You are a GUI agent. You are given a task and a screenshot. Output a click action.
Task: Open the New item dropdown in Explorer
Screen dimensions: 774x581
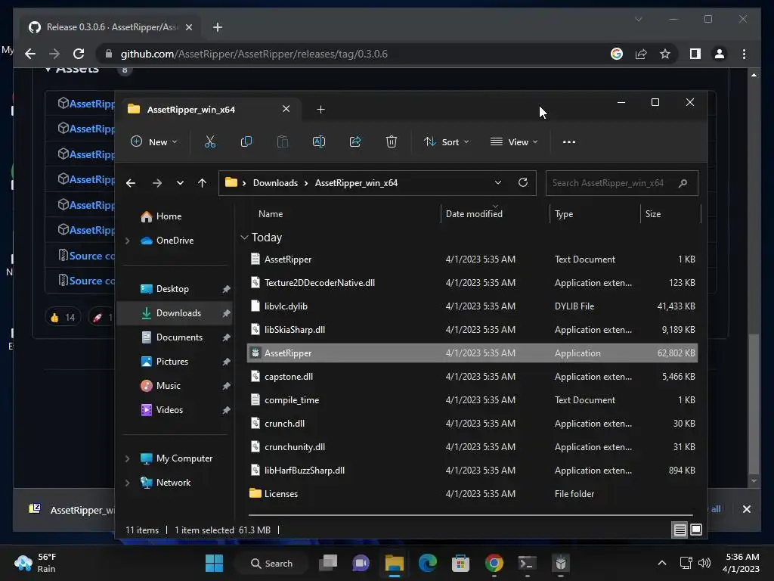point(153,141)
